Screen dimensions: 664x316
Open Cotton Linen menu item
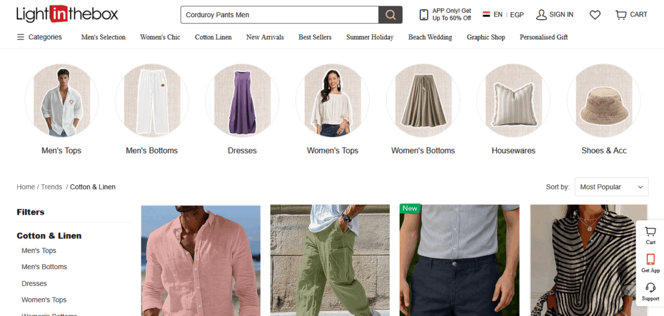[x=213, y=38]
